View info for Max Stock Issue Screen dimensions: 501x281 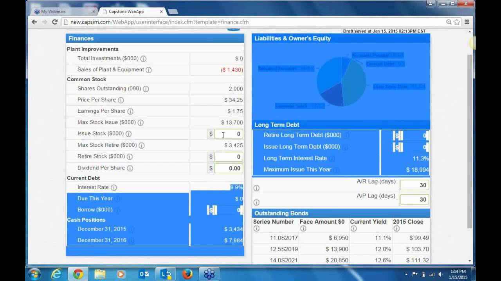click(x=141, y=123)
